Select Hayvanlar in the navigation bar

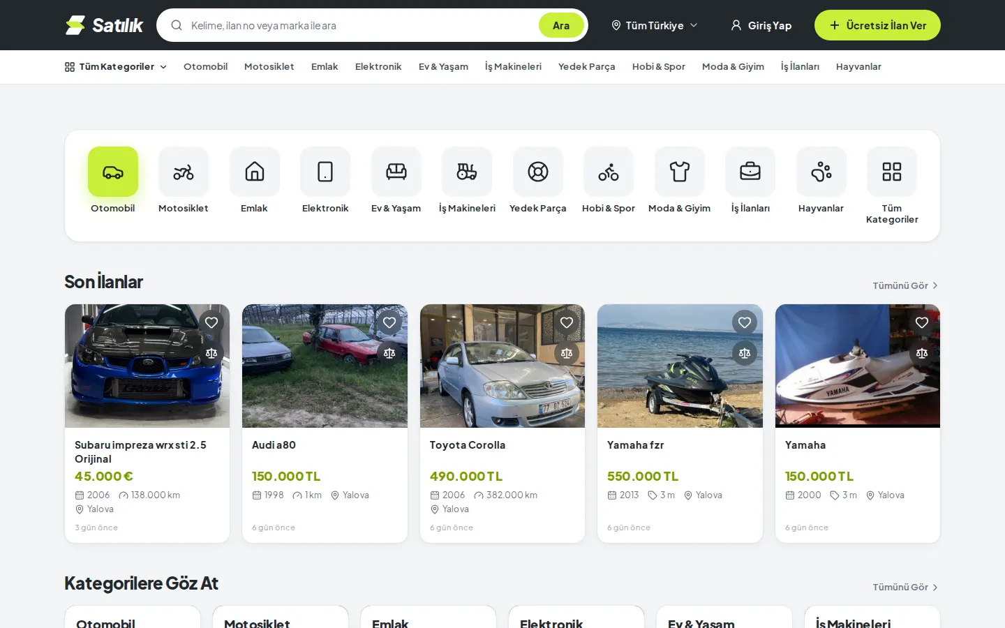(858, 67)
